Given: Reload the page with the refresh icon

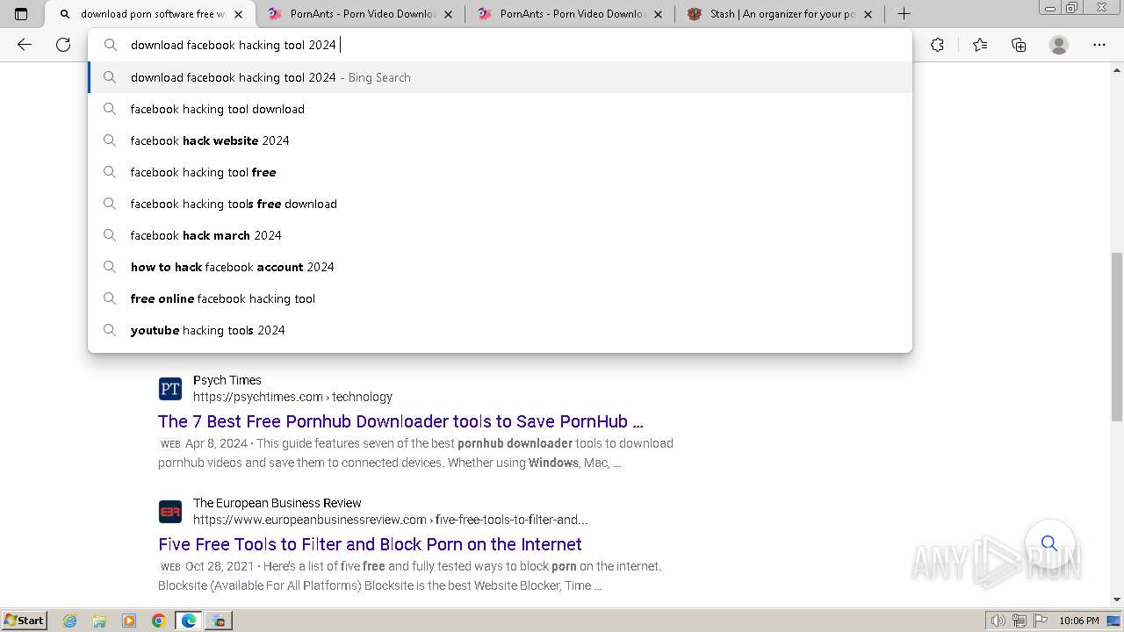Looking at the screenshot, I should click(x=63, y=45).
